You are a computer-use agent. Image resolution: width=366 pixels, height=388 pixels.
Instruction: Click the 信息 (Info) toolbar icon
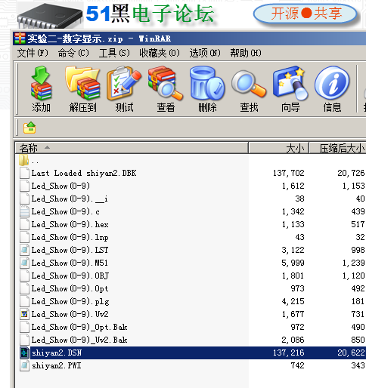[332, 83]
